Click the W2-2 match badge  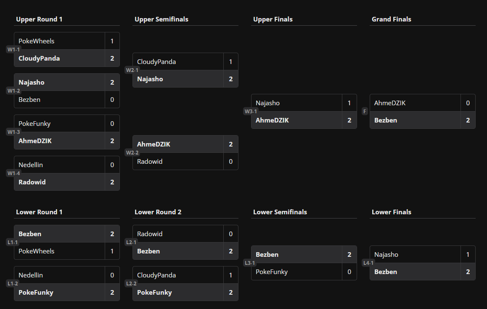point(132,153)
